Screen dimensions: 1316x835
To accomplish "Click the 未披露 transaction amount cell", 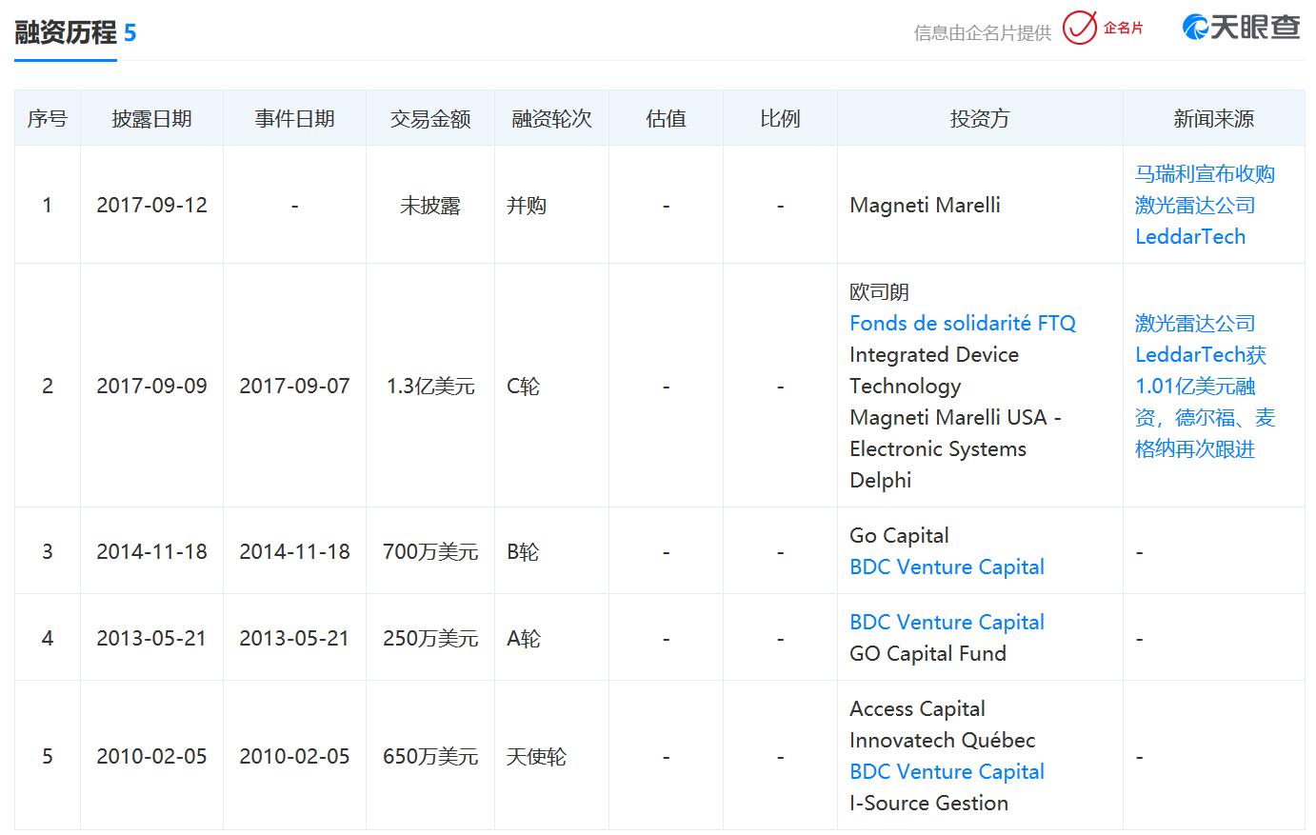I will [x=430, y=205].
